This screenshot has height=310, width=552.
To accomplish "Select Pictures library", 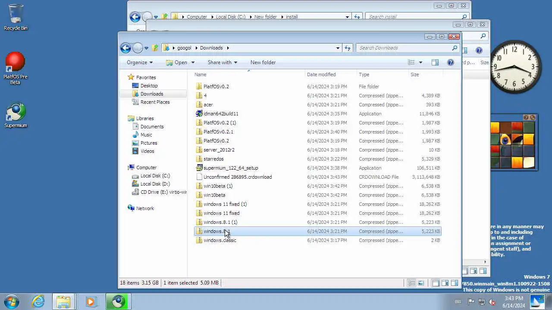I will (x=149, y=143).
